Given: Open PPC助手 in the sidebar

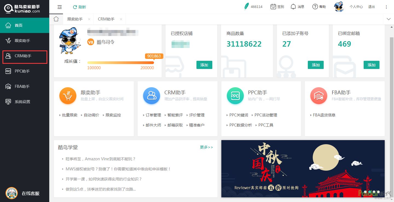Looking at the screenshot, I should point(25,71).
